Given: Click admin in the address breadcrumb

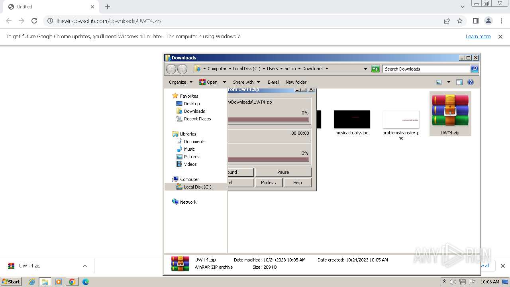Looking at the screenshot, I should point(290,69).
